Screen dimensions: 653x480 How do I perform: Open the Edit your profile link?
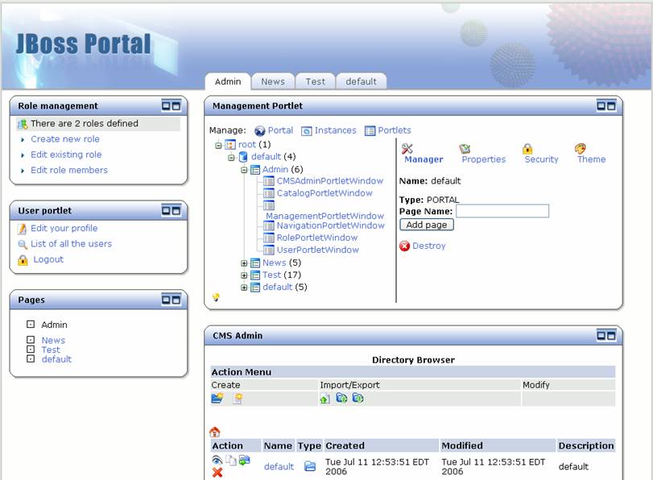pyautogui.click(x=64, y=229)
